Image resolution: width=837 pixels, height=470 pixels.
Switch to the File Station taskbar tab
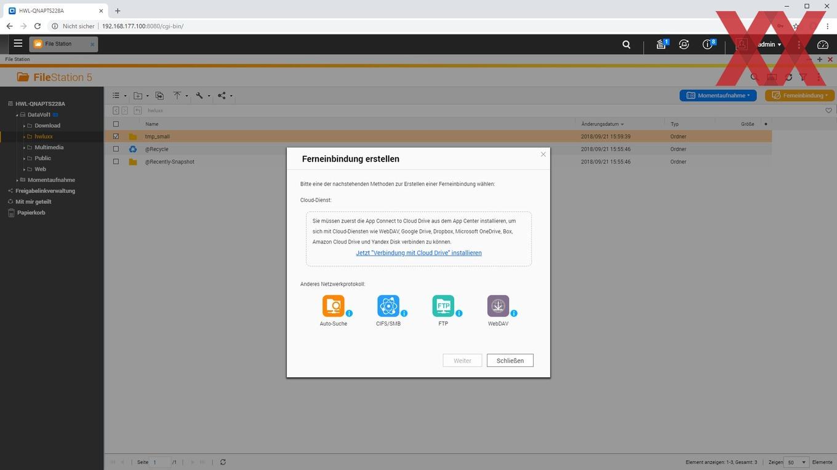click(x=64, y=44)
